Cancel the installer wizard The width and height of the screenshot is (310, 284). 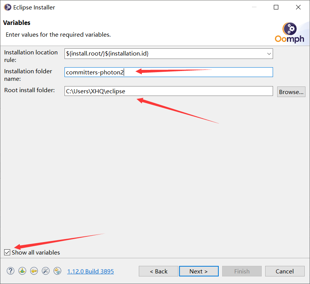[285, 271]
